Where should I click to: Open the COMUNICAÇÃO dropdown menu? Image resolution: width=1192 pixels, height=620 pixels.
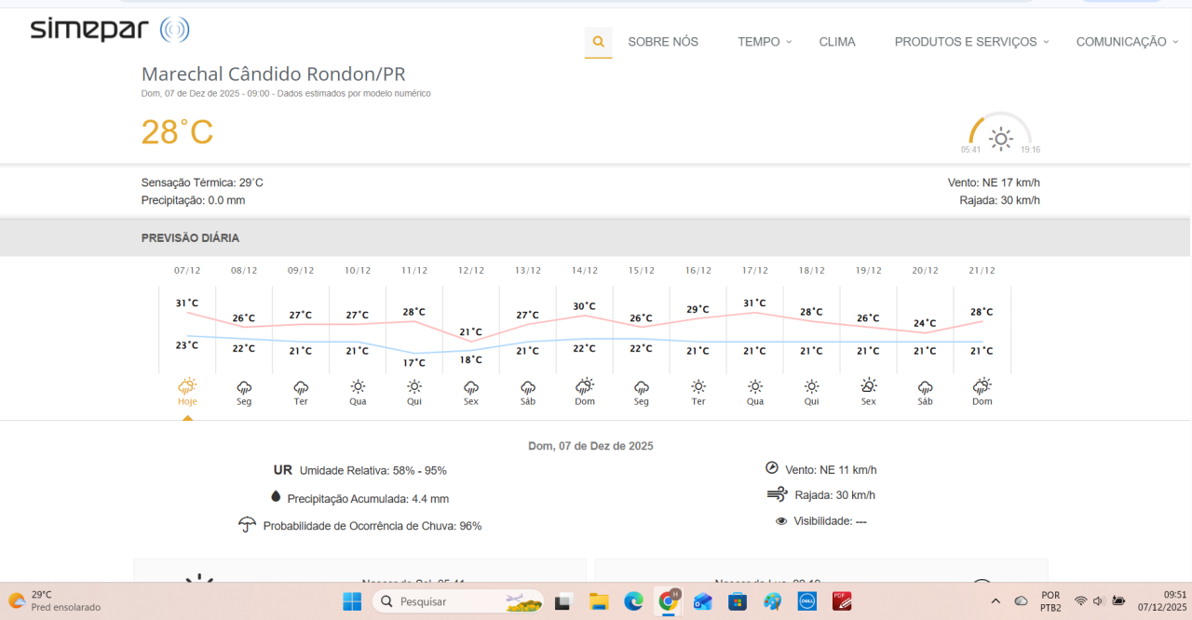(1127, 42)
